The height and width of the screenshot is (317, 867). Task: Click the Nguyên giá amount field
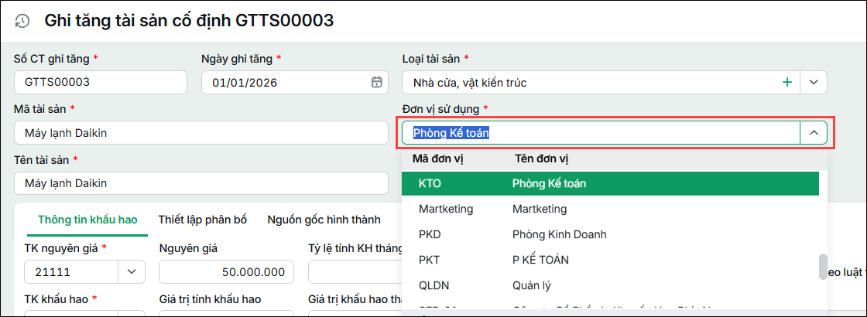coord(226,271)
